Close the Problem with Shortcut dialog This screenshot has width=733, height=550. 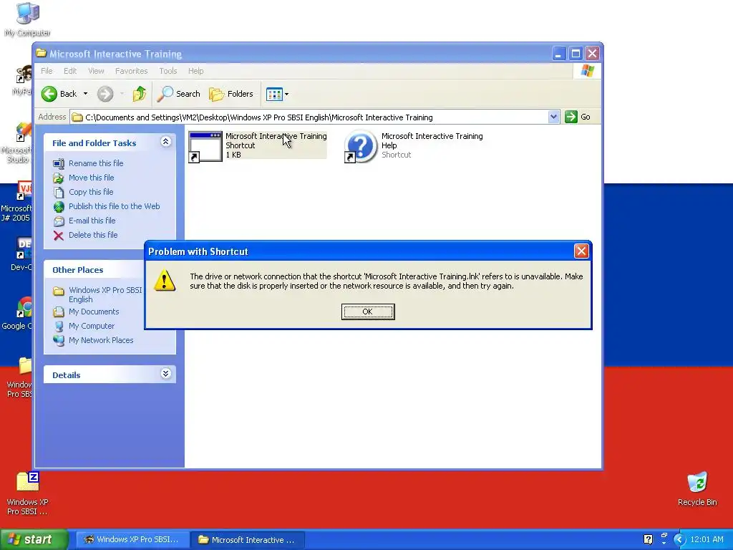point(581,251)
